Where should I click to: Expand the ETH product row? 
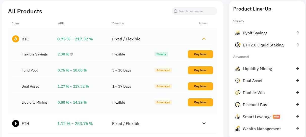tap(204, 123)
